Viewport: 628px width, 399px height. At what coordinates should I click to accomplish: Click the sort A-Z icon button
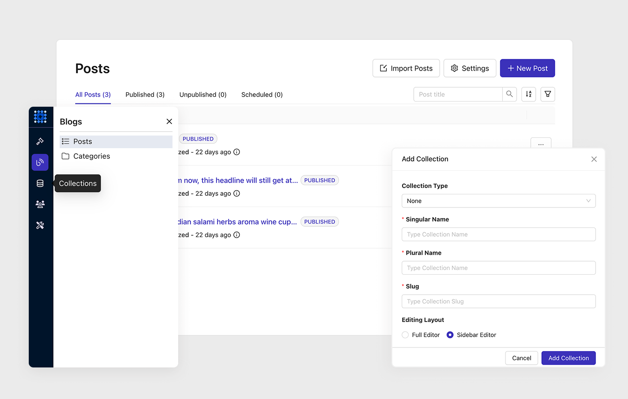528,94
